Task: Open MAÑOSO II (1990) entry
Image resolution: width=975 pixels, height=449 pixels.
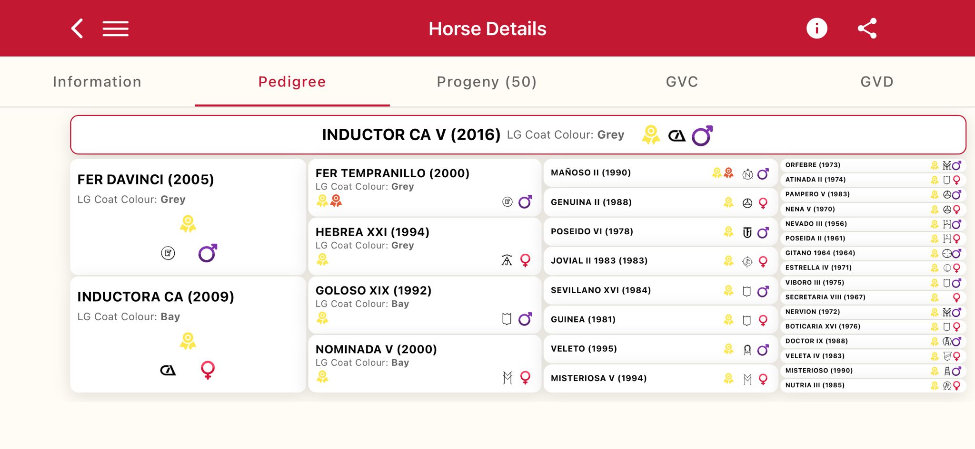Action: [x=591, y=173]
